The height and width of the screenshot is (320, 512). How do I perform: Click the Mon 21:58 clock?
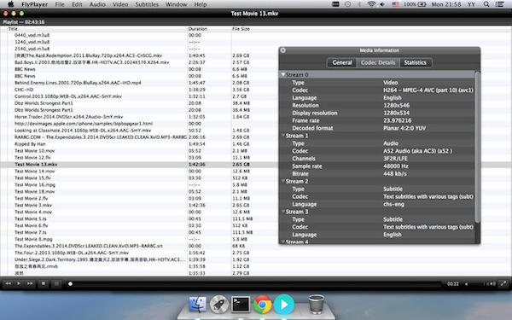(446, 4)
